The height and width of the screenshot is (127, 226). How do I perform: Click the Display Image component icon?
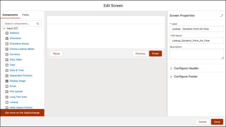click(x=7, y=81)
